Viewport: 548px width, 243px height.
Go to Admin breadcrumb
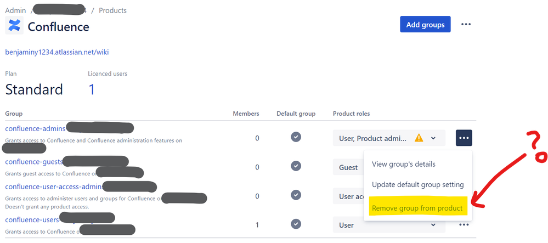pyautogui.click(x=15, y=10)
